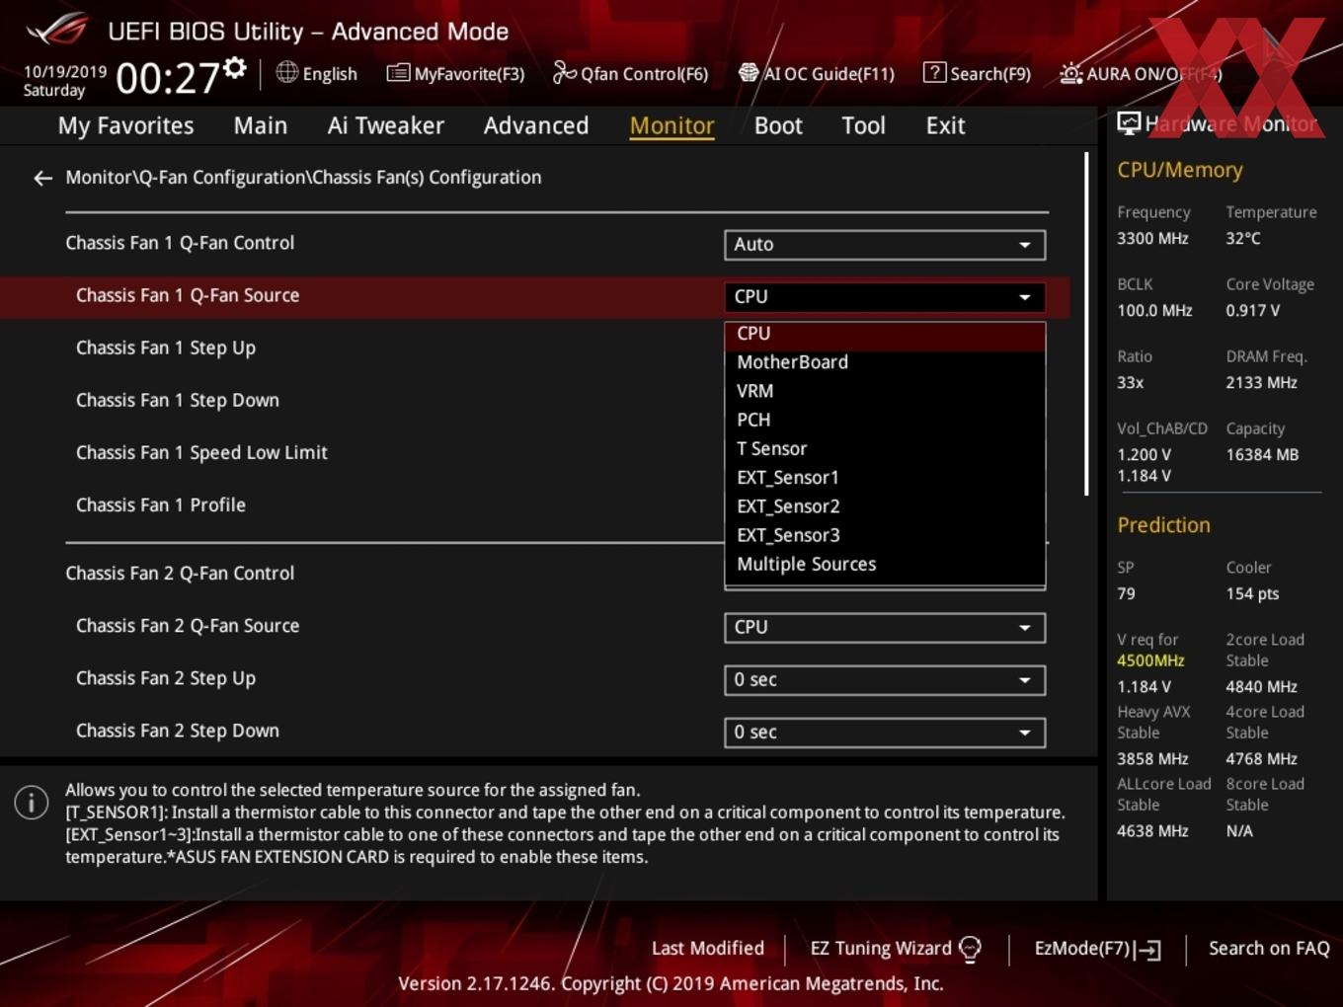Open AI OC Guide(F11) icon

[x=749, y=73]
